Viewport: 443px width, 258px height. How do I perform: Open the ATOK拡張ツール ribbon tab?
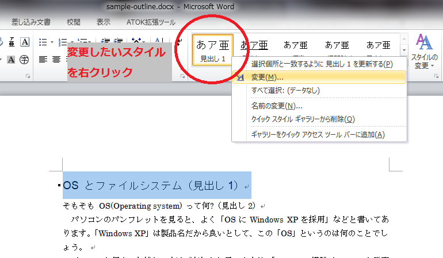coord(151,22)
